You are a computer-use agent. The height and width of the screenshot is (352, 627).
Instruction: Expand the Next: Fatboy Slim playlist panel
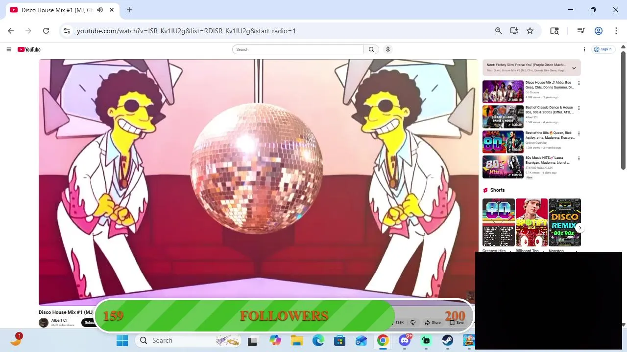574,68
